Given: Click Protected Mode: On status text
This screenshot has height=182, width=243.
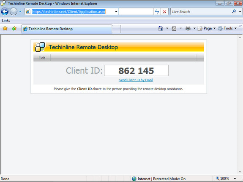Looking at the screenshot, I should pos(169,179).
